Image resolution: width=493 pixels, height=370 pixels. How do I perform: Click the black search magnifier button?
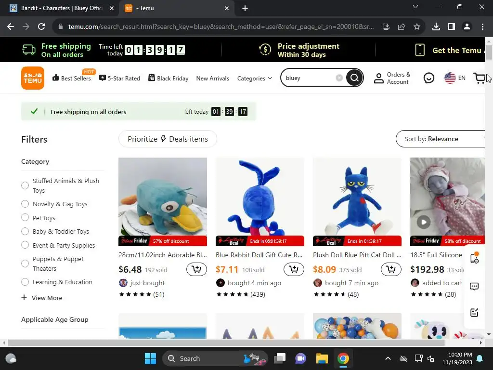click(354, 78)
